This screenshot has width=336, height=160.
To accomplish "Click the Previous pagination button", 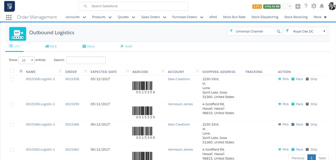I will [298, 158].
